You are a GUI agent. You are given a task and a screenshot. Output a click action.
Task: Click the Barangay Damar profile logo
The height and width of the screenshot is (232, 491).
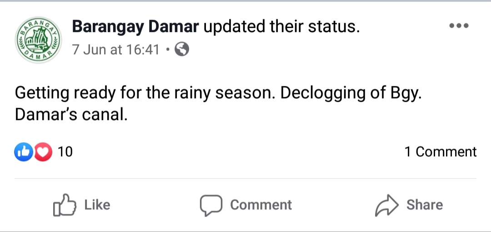(38, 40)
